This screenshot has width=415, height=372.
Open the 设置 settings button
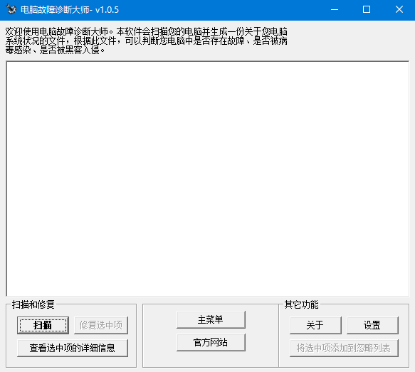point(372,325)
